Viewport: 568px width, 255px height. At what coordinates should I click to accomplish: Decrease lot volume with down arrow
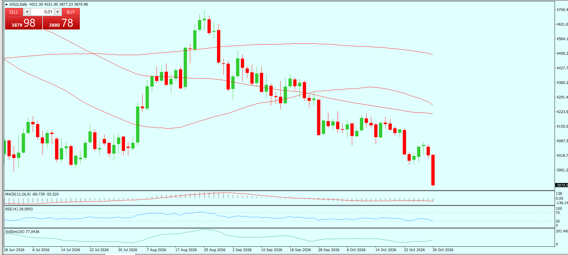click(x=27, y=12)
